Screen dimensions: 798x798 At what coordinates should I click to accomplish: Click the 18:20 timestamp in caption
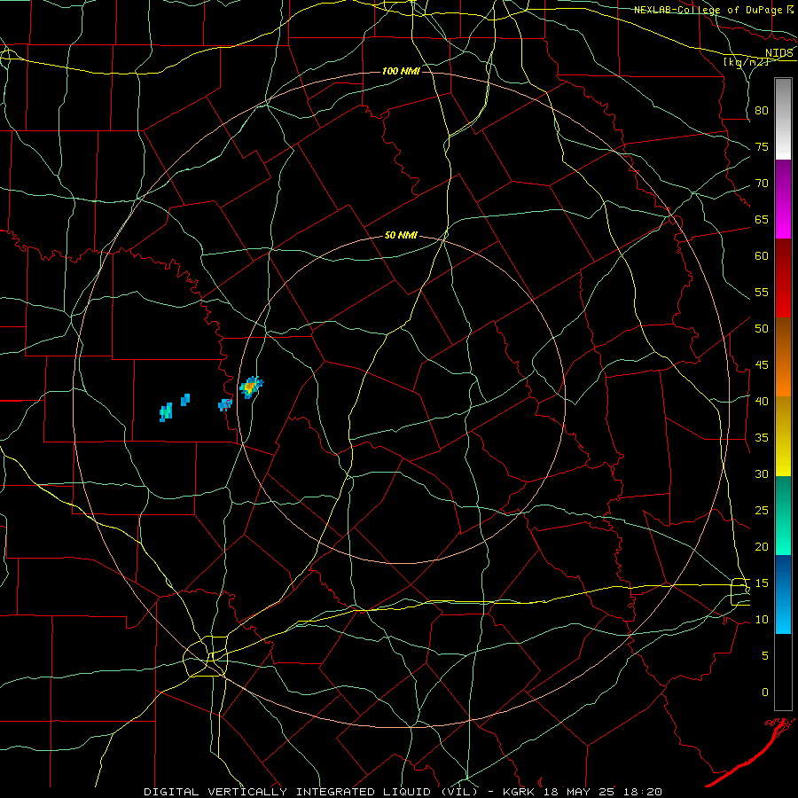point(641,792)
